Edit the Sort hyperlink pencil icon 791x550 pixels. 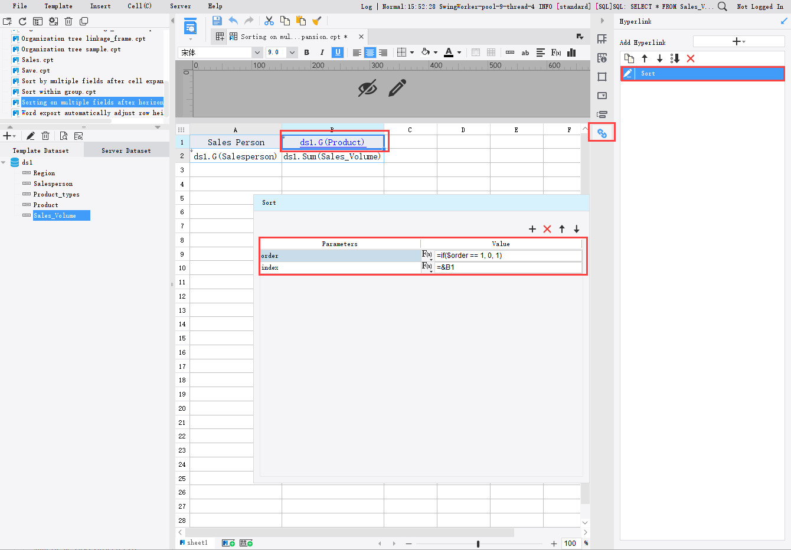pos(628,73)
